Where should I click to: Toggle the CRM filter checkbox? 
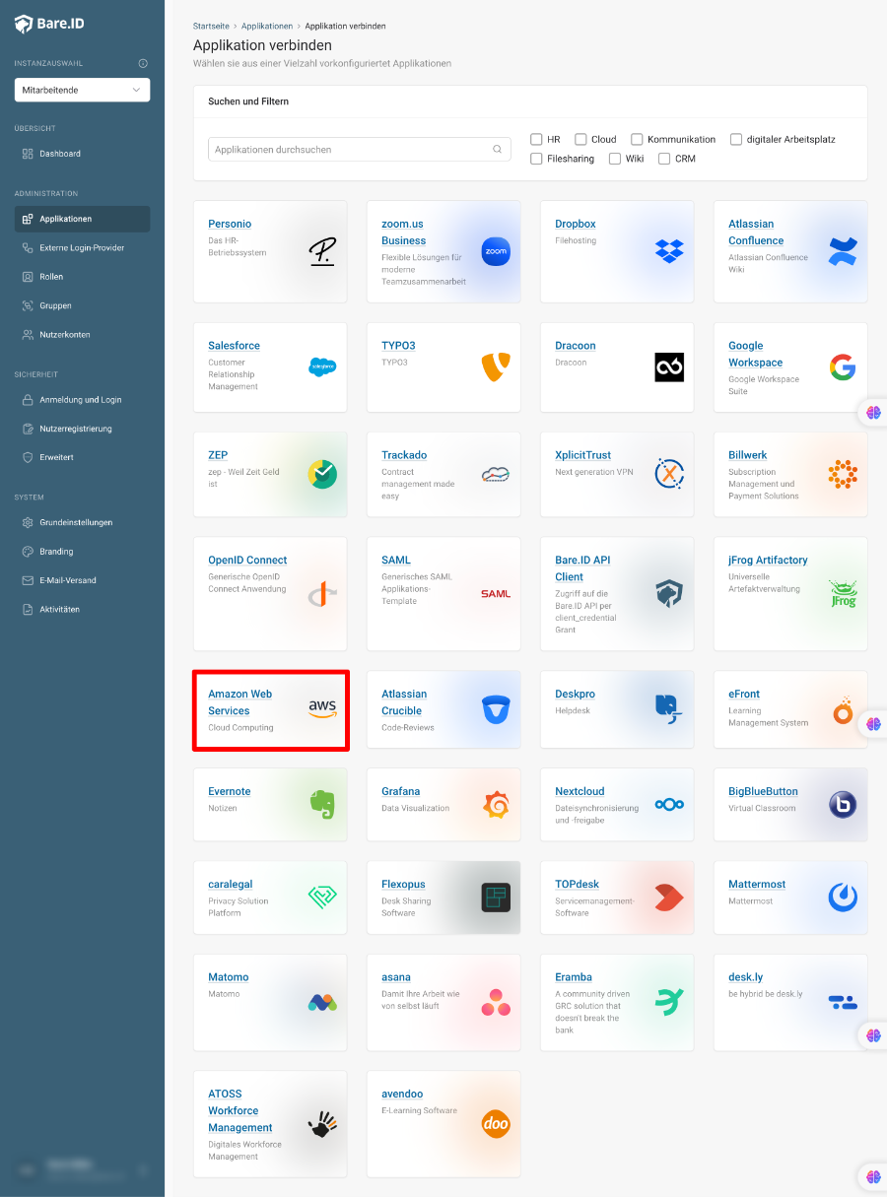click(664, 158)
